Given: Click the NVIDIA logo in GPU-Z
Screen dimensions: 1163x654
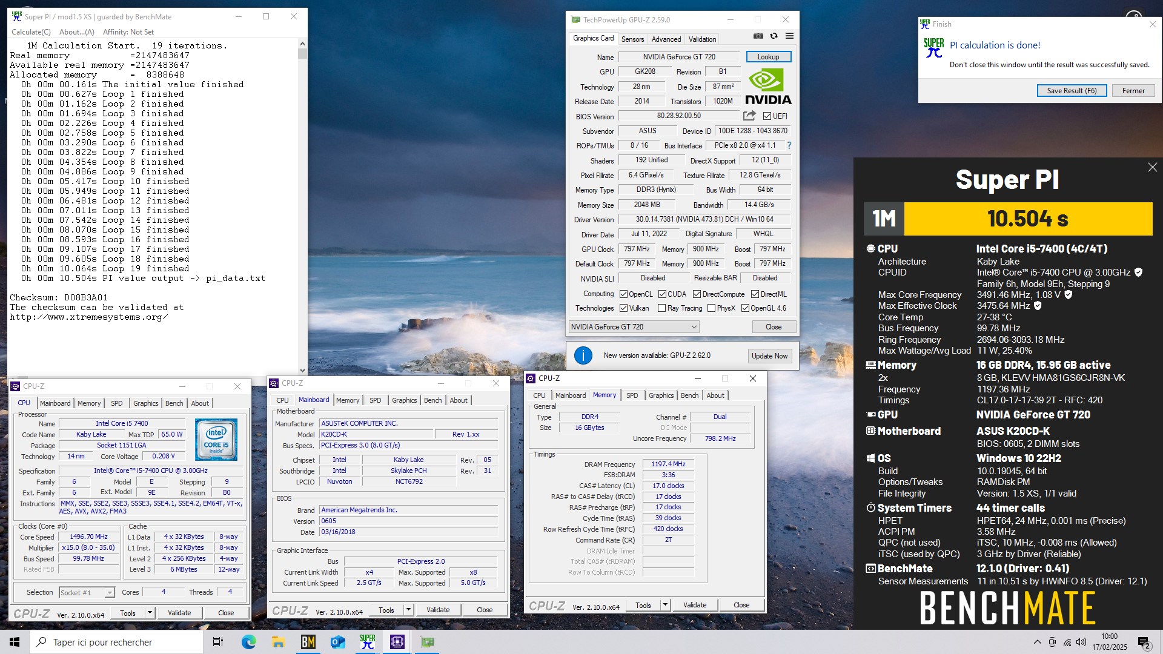Looking at the screenshot, I should pos(768,87).
